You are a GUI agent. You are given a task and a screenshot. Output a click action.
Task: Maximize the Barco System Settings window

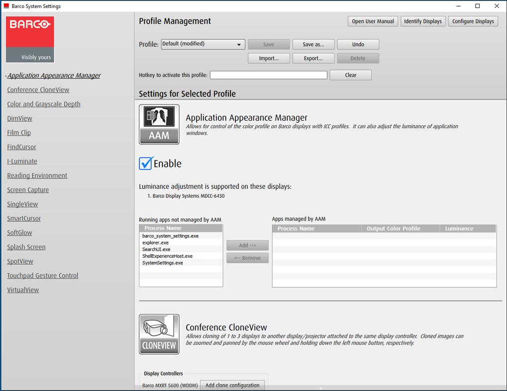pyautogui.click(x=477, y=6)
